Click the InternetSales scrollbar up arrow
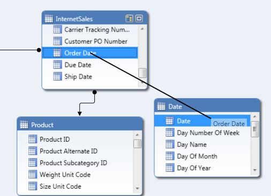 coord(142,29)
